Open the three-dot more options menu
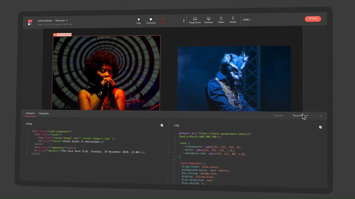 pyautogui.click(x=184, y=21)
